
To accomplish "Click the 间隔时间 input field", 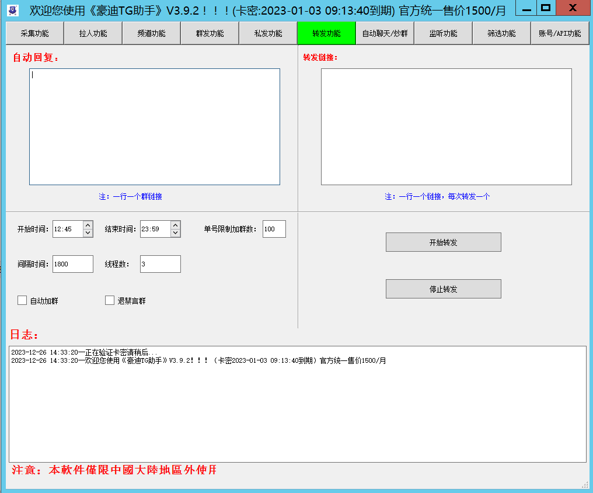I will (x=72, y=264).
